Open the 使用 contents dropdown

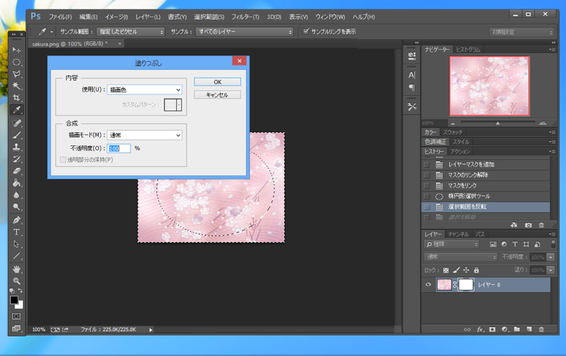(144, 89)
